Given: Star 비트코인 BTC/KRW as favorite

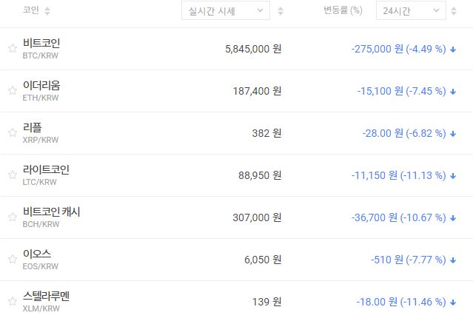Looking at the screenshot, I should click(12, 49).
